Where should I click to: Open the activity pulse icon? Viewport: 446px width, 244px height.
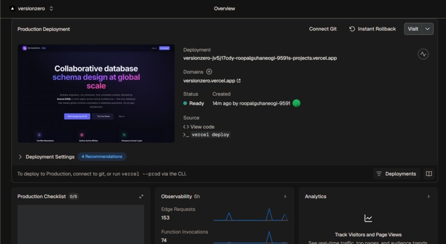click(x=423, y=54)
